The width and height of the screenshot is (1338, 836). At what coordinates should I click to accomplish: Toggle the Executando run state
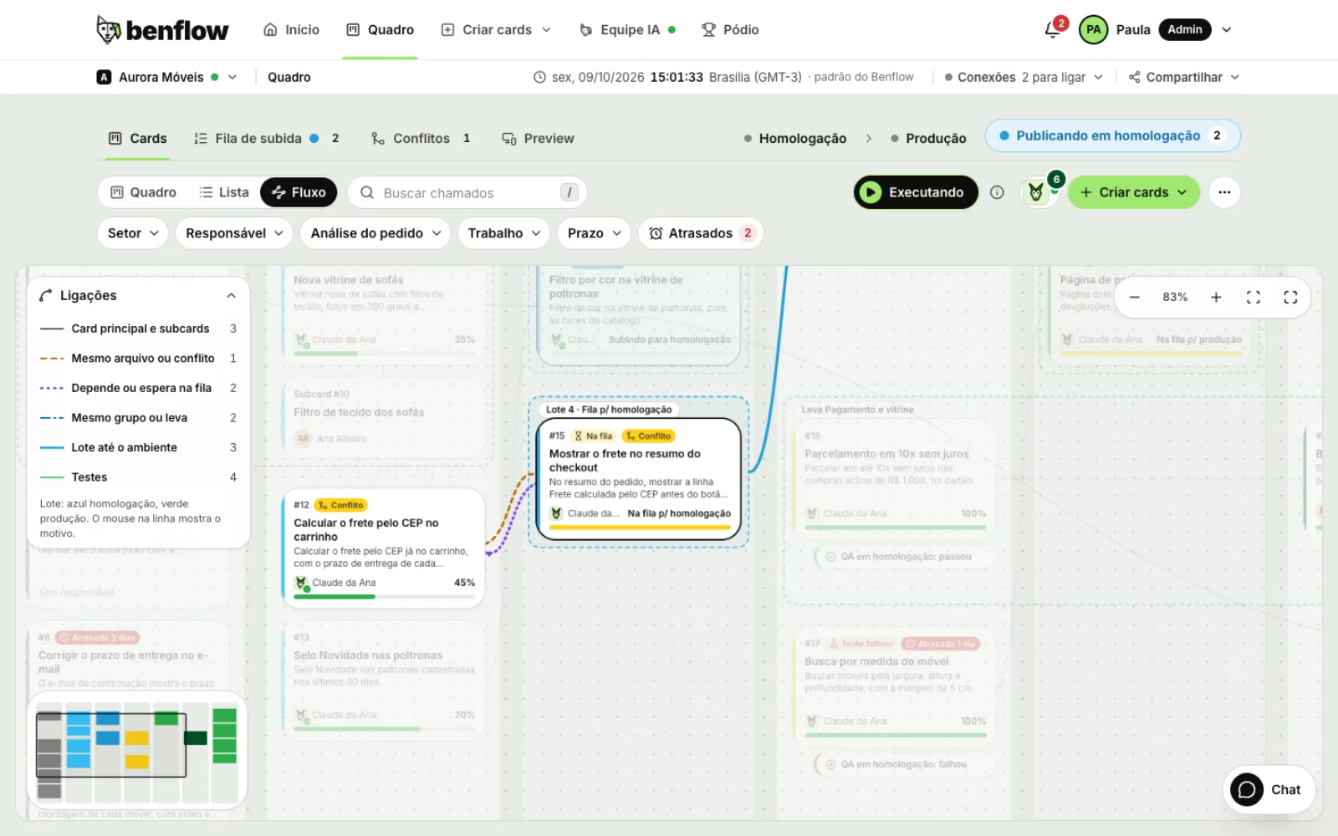916,192
